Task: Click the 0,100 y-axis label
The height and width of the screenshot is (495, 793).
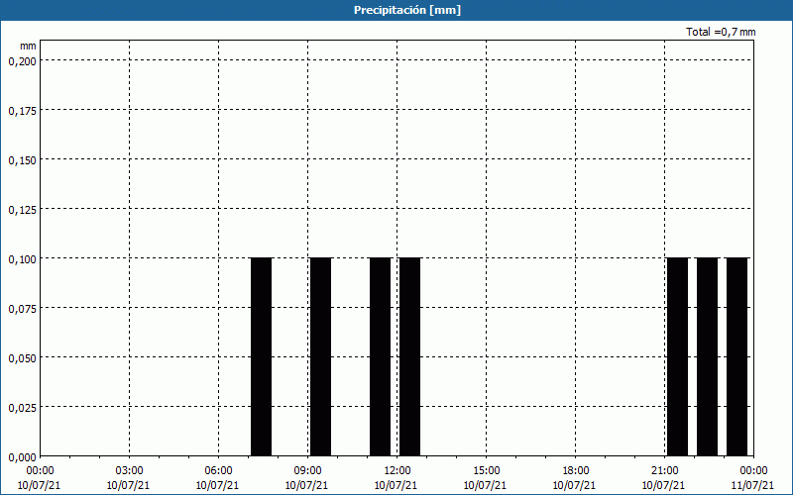Action: pos(22,259)
